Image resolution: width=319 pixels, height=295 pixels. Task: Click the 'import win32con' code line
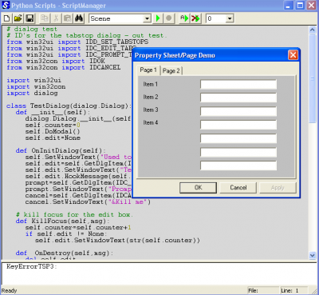click(36, 86)
